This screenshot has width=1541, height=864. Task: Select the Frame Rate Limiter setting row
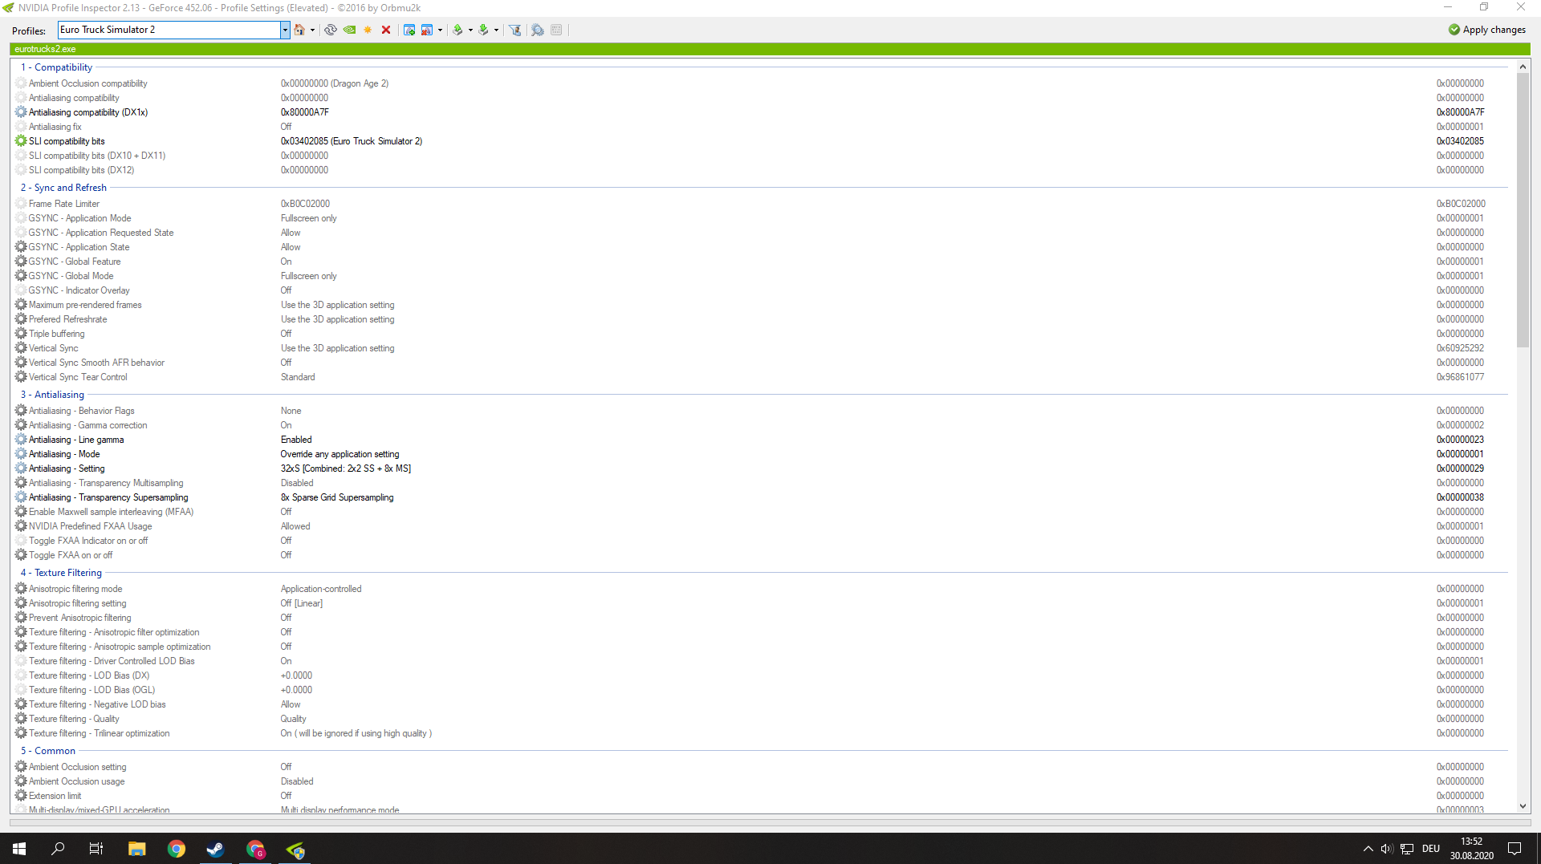pyautogui.click(x=761, y=204)
